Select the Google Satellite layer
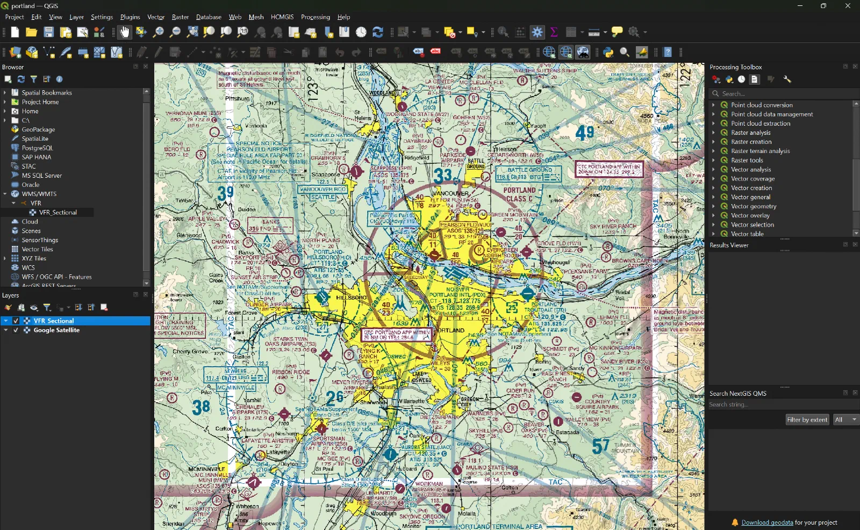Image resolution: width=860 pixels, height=530 pixels. (x=56, y=330)
